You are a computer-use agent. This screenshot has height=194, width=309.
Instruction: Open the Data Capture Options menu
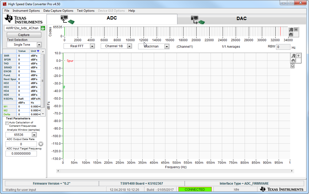[58, 11]
